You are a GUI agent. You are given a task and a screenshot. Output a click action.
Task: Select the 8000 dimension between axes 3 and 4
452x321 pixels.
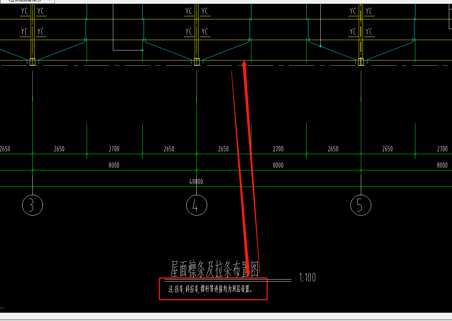114,165
